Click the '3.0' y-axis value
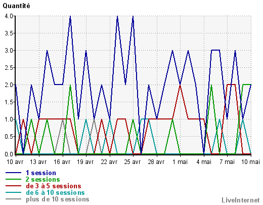Screen dimensions: 263x205 (x=9, y=51)
